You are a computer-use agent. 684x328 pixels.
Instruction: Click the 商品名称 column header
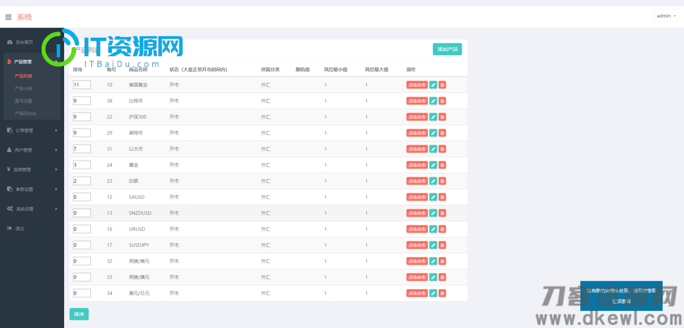(138, 70)
